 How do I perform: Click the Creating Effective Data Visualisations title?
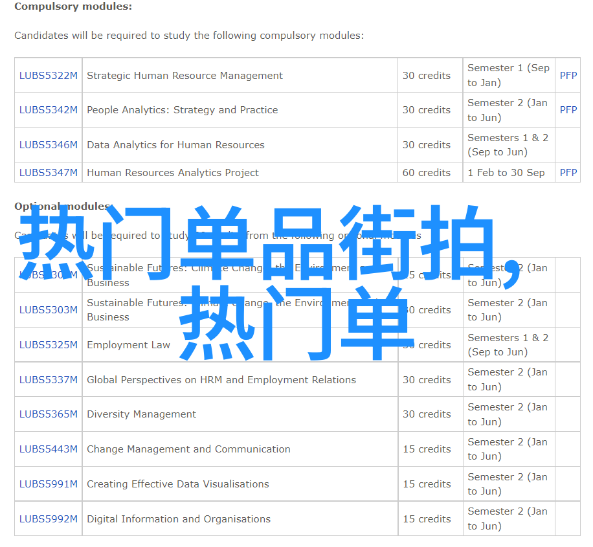pos(177,484)
